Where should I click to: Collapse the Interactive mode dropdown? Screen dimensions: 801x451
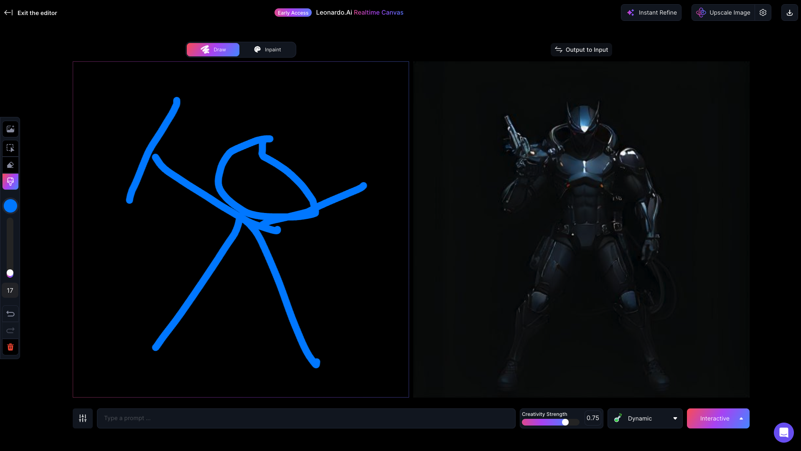741,418
